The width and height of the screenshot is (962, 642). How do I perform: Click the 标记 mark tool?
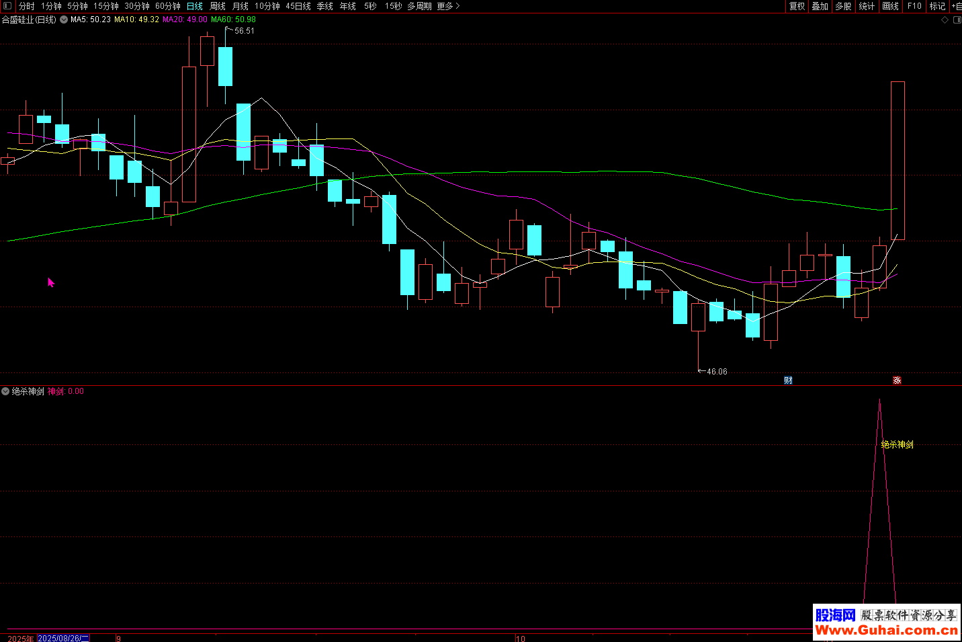pyautogui.click(x=937, y=6)
